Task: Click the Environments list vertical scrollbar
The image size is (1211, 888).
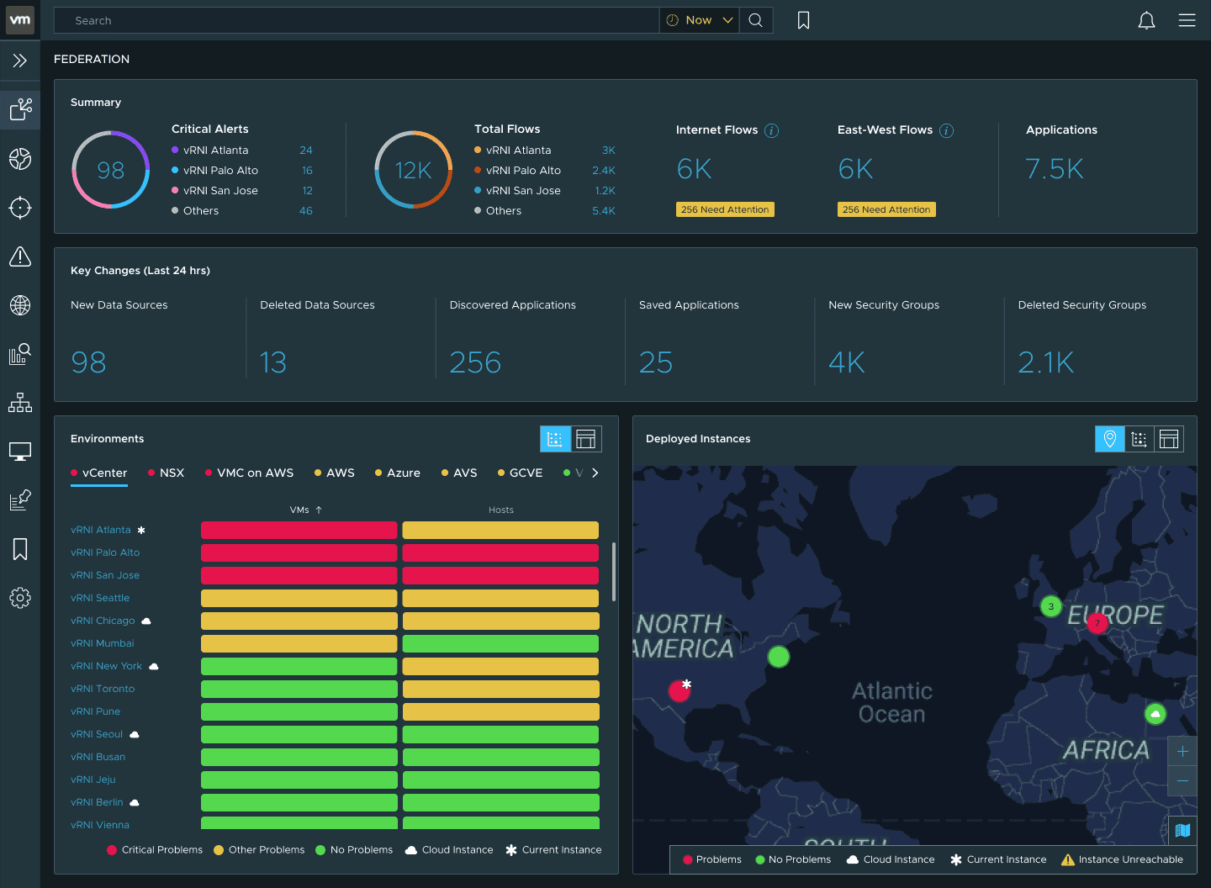Action: 614,572
